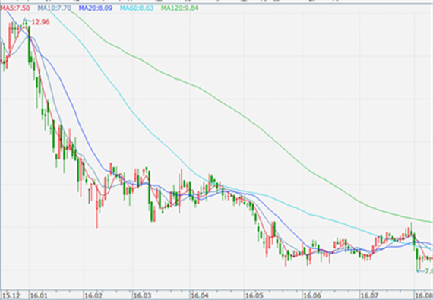
Task: Select the 16.07 date axis label
Action: coord(369,296)
